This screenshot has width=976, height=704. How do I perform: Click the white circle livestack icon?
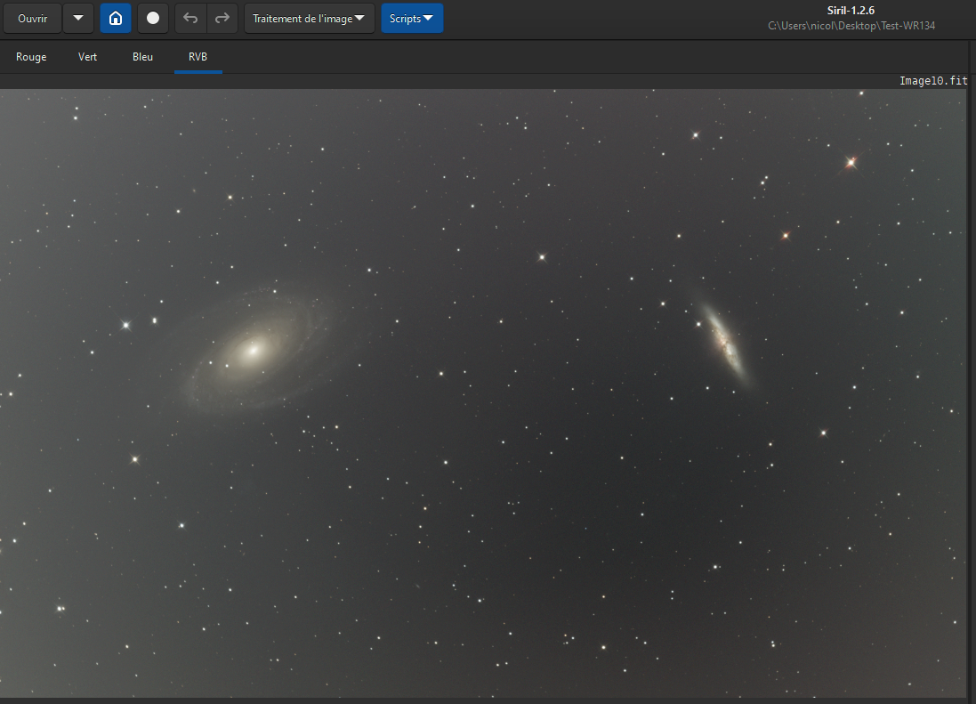(x=153, y=19)
